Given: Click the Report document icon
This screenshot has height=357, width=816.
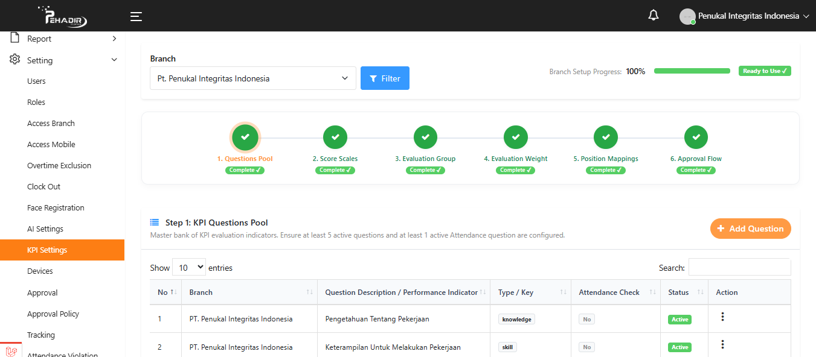Looking at the screenshot, I should (x=15, y=38).
